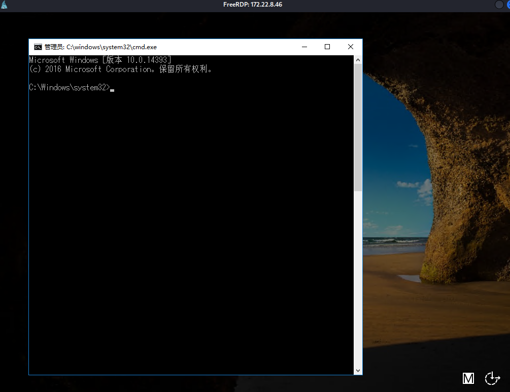Click the M input method indicator

pos(468,378)
